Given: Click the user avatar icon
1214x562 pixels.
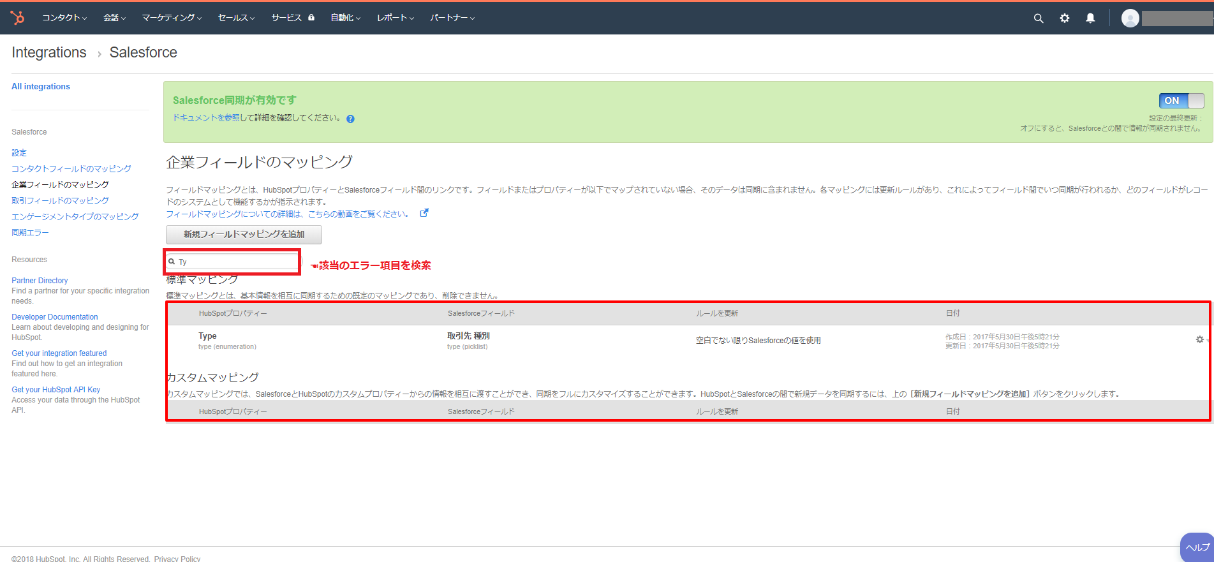Looking at the screenshot, I should pyautogui.click(x=1130, y=18).
